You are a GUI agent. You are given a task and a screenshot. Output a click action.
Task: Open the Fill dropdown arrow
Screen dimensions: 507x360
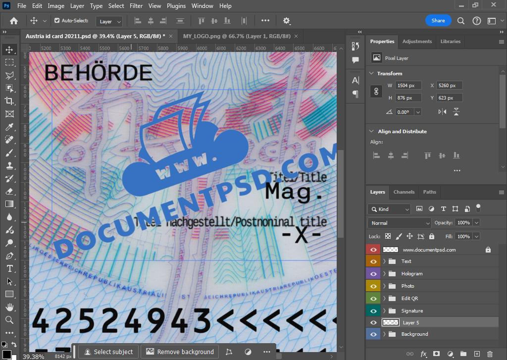click(476, 236)
